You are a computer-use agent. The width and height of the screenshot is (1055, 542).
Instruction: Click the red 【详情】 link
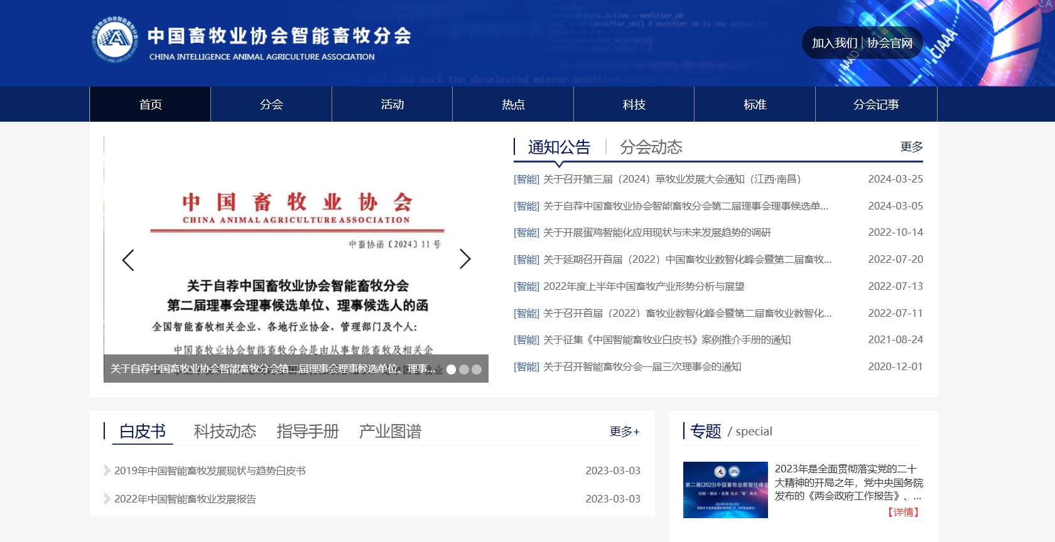pos(903,513)
